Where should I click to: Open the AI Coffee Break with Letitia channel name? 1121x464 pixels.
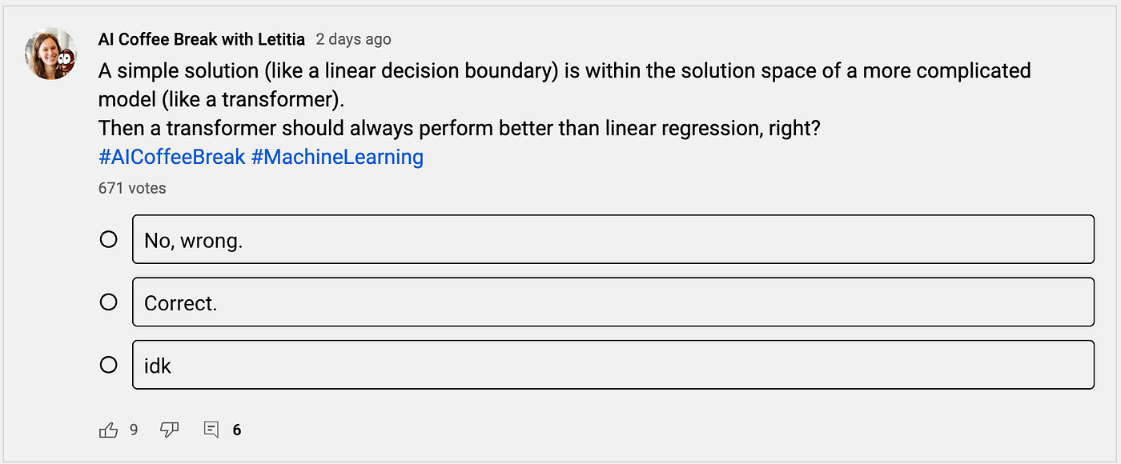202,39
